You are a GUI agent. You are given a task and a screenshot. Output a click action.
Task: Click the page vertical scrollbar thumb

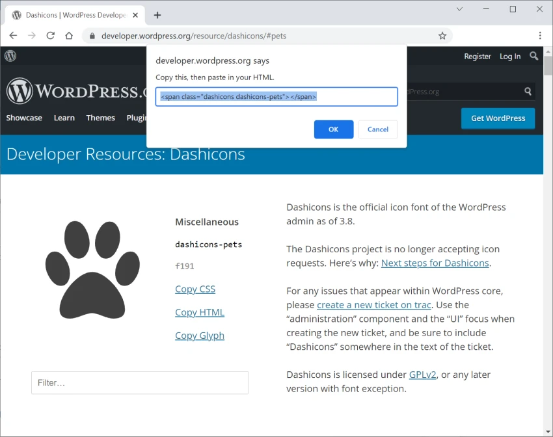pos(548,66)
